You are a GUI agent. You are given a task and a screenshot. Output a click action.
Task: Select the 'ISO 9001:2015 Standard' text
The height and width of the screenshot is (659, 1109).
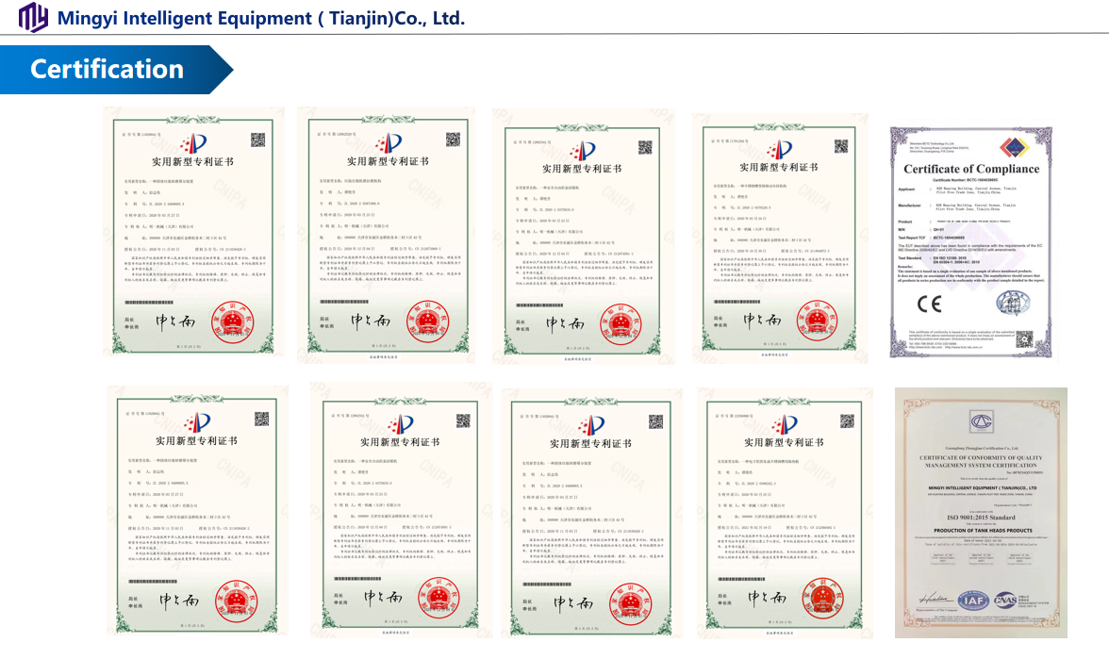click(x=981, y=518)
